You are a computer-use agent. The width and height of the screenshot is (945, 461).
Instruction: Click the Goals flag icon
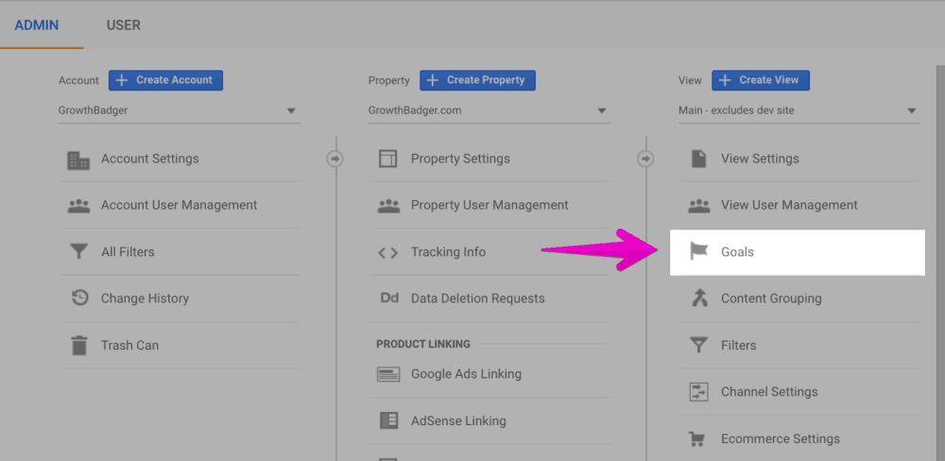pyautogui.click(x=699, y=251)
